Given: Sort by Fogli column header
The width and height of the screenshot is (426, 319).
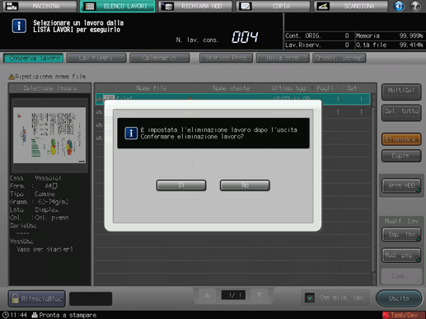Looking at the screenshot, I should 325,88.
